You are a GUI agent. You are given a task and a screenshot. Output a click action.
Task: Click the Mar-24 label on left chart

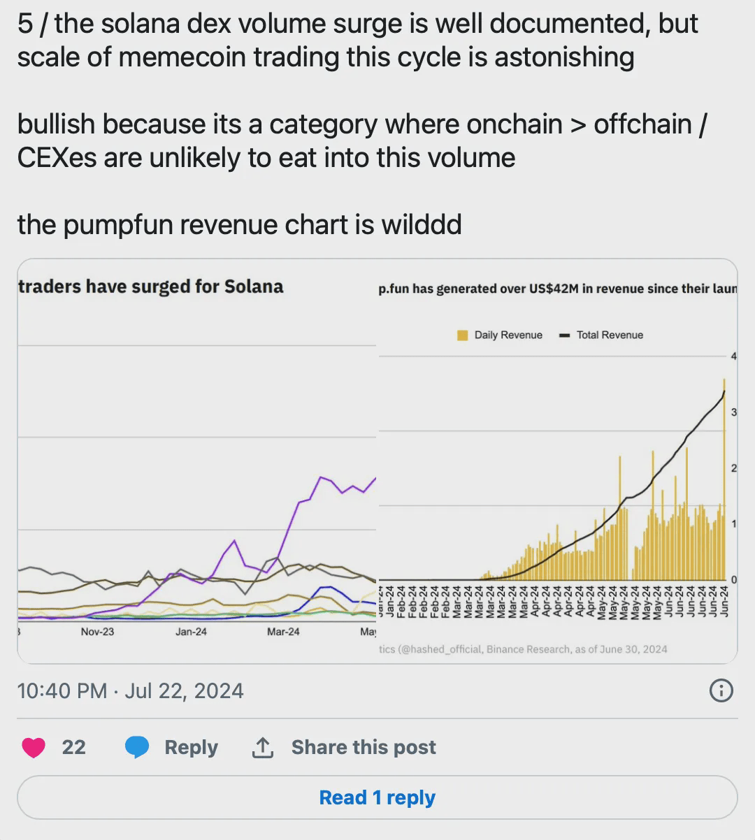coord(283,632)
